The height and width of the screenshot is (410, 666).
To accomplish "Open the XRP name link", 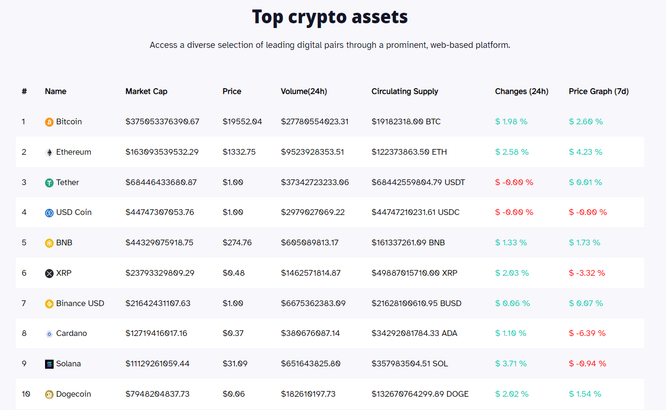I will (x=64, y=273).
